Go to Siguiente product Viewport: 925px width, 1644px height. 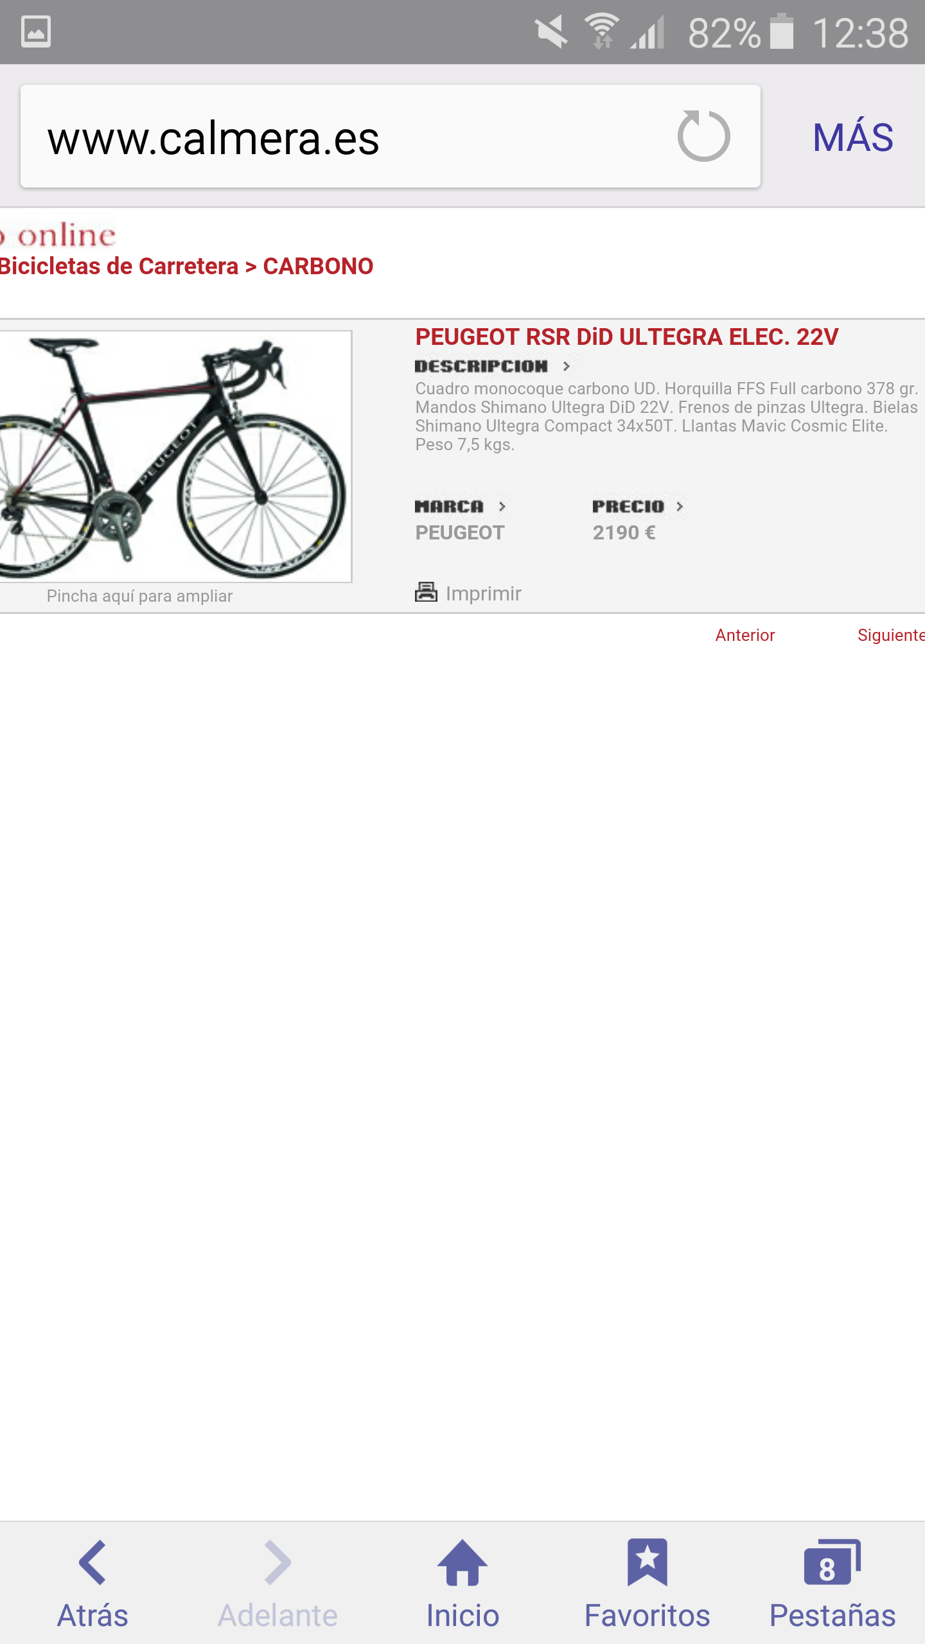pos(891,635)
